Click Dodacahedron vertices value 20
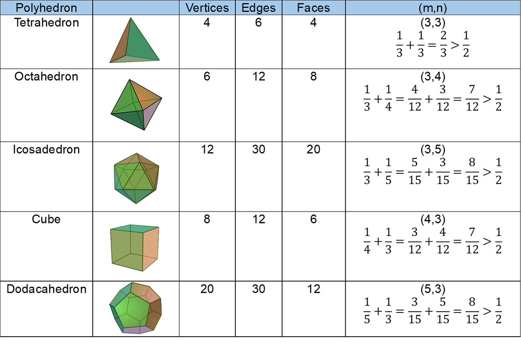The width and height of the screenshot is (521, 362). (207, 289)
